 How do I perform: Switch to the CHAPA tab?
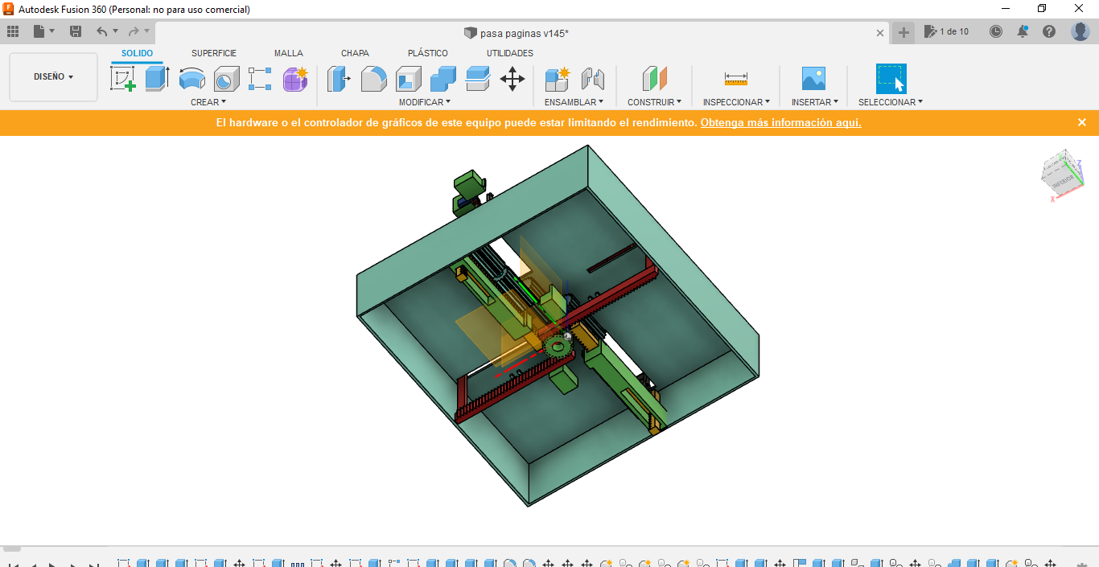pos(355,53)
